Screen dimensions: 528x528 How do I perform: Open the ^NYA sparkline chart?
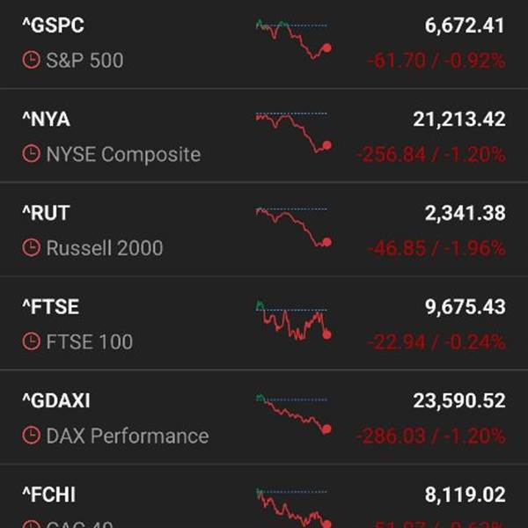[x=293, y=132]
